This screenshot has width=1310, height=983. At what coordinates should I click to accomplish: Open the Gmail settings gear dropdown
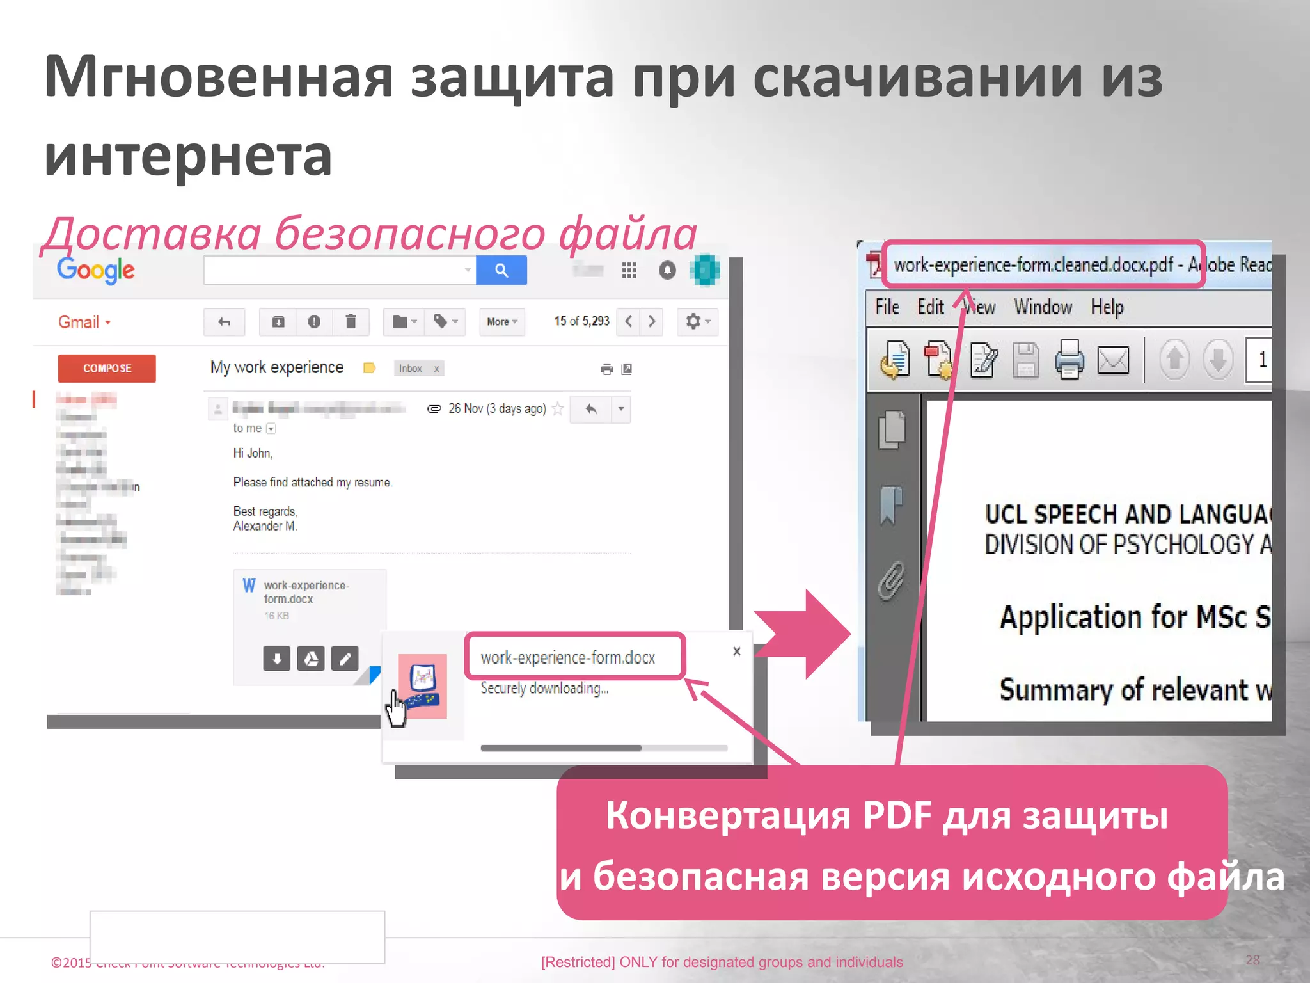[x=698, y=321]
